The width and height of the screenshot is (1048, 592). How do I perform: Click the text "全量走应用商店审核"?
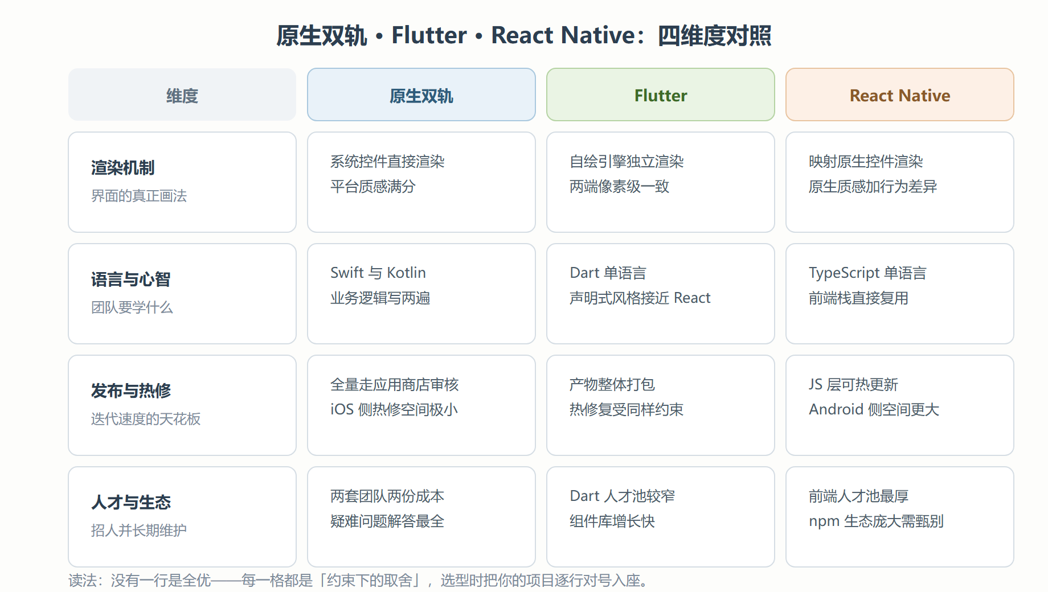click(x=395, y=385)
